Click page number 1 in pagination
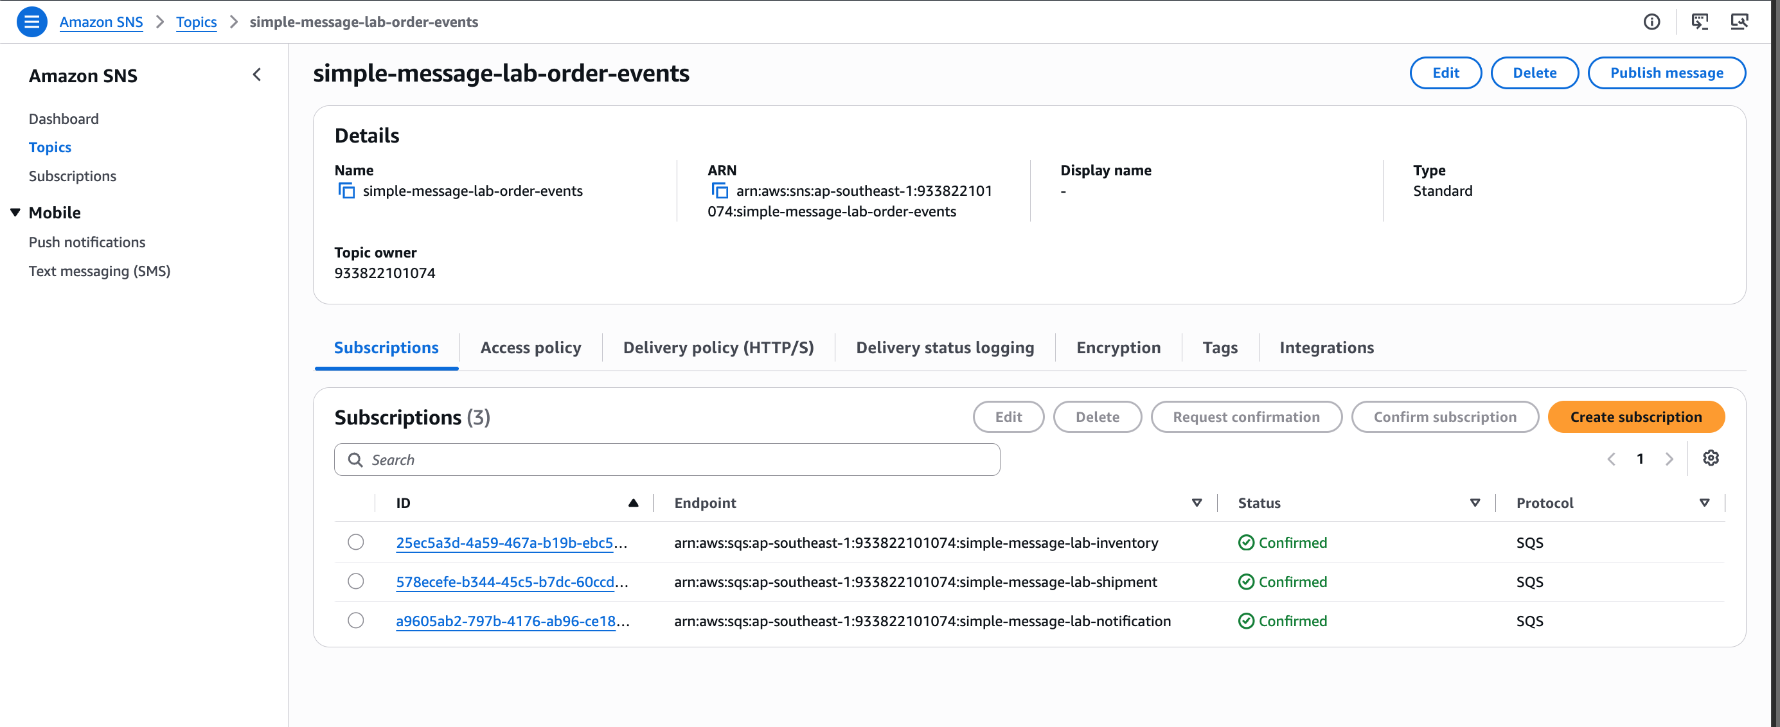 pos(1640,459)
